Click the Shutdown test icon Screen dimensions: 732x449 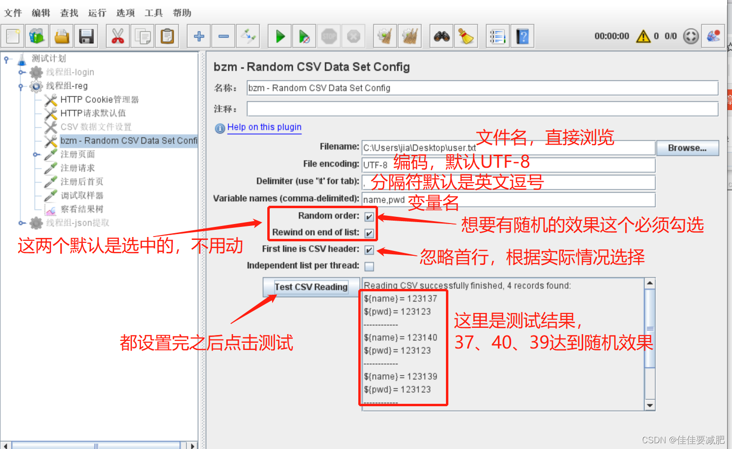point(353,36)
